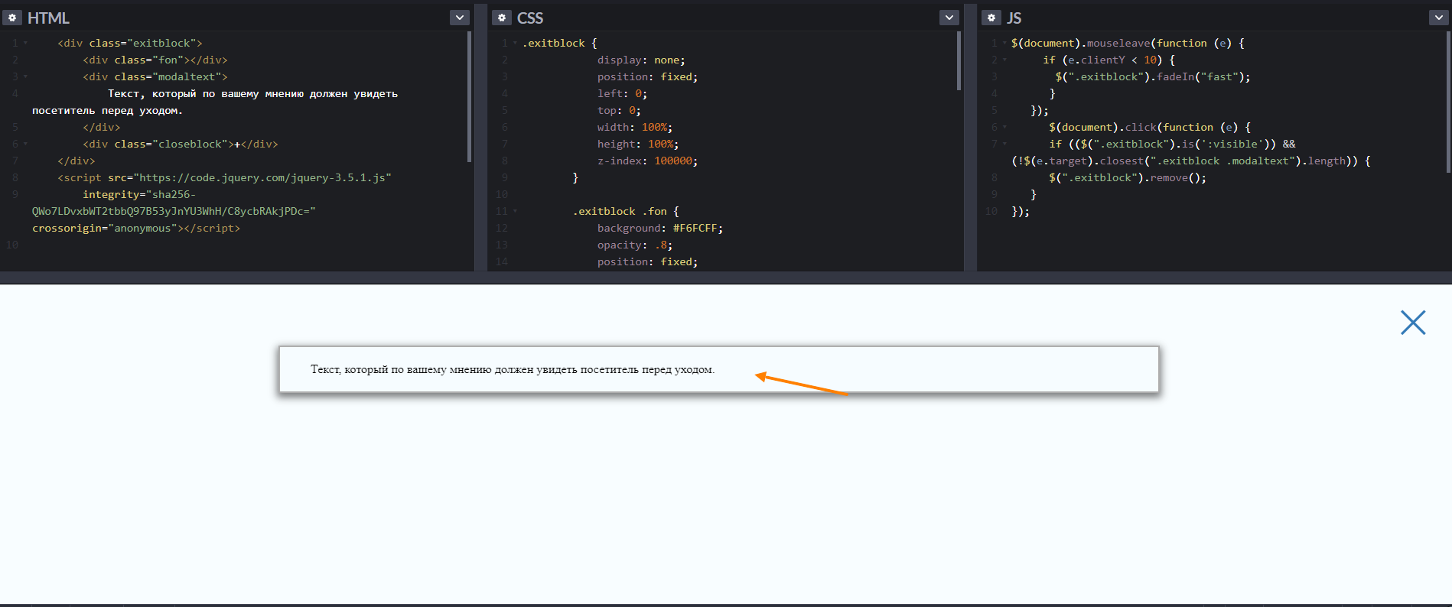The image size is (1452, 607).
Task: Fold JS line 7 is visible condition
Action: 1004,144
